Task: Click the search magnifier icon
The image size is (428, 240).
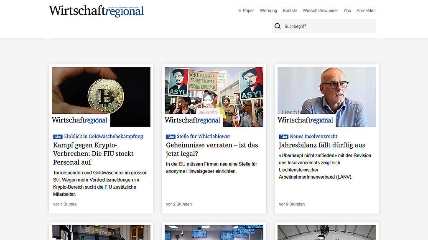Action: 278,26
